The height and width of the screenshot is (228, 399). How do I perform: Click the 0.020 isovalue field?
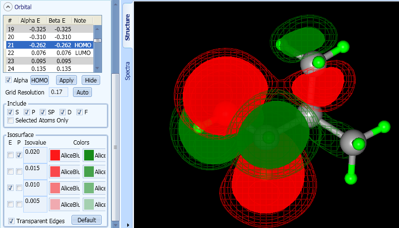point(35,155)
